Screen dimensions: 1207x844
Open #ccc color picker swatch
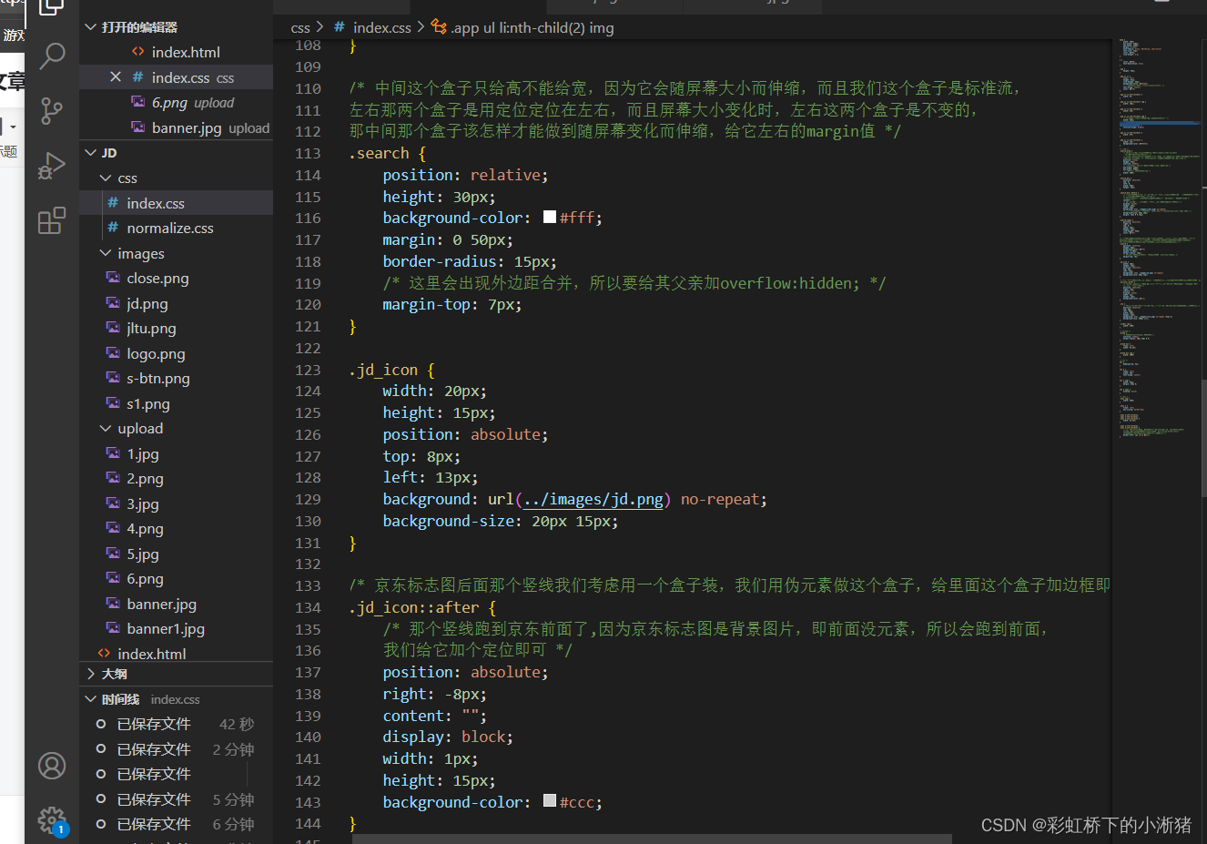(x=550, y=800)
